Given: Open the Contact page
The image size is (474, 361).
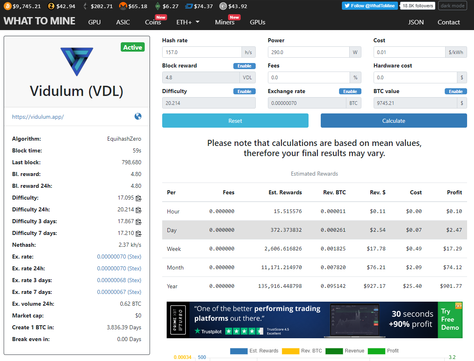Looking at the screenshot, I should tap(449, 22).
